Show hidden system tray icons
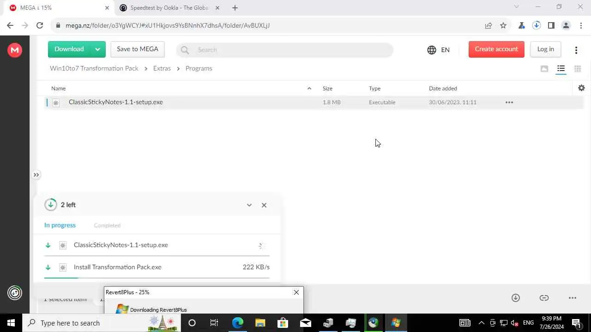The width and height of the screenshot is (591, 332). point(481,323)
